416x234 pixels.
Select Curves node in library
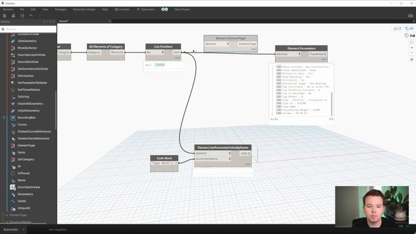(x=22, y=124)
